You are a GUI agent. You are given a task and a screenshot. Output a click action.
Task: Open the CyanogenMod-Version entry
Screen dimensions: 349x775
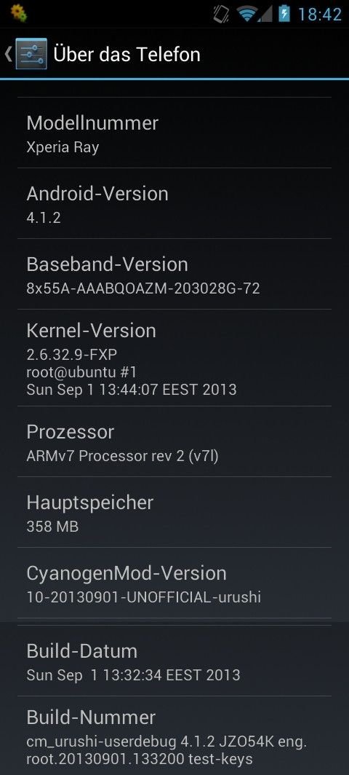(x=174, y=583)
